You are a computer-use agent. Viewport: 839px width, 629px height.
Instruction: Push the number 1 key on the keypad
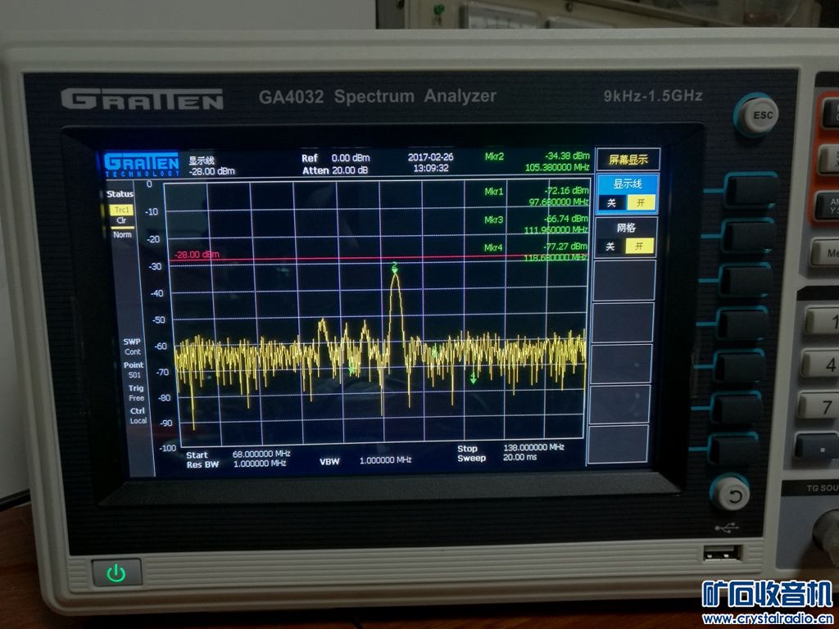click(x=825, y=321)
